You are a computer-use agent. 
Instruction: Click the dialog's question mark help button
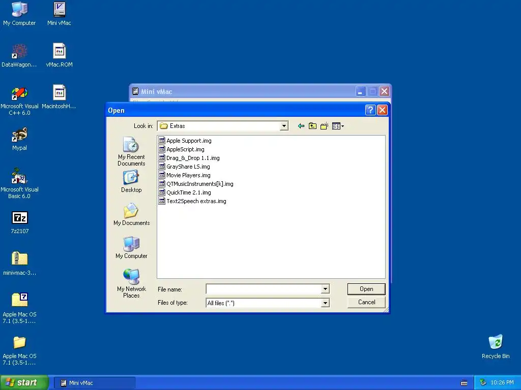click(370, 110)
